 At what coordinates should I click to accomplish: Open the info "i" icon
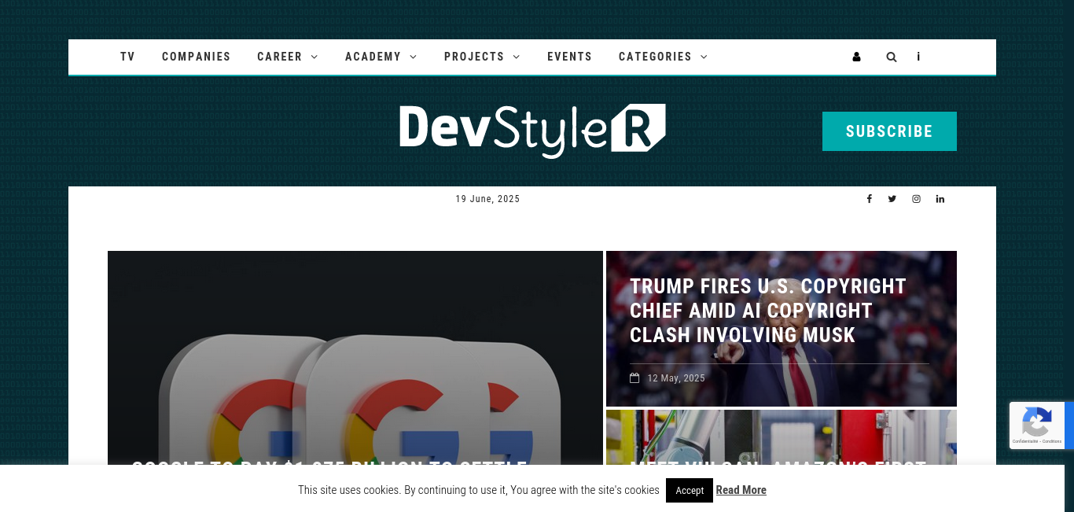pos(918,57)
